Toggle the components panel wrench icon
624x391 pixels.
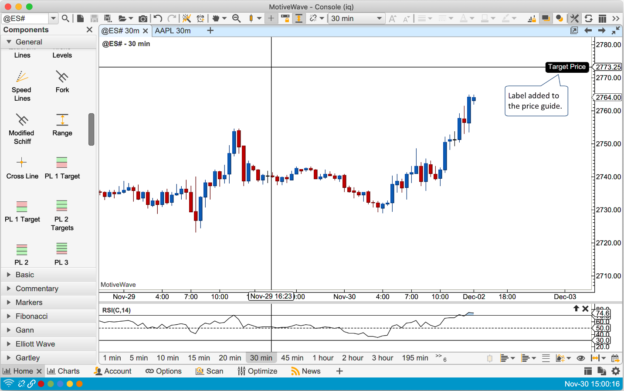point(574,18)
